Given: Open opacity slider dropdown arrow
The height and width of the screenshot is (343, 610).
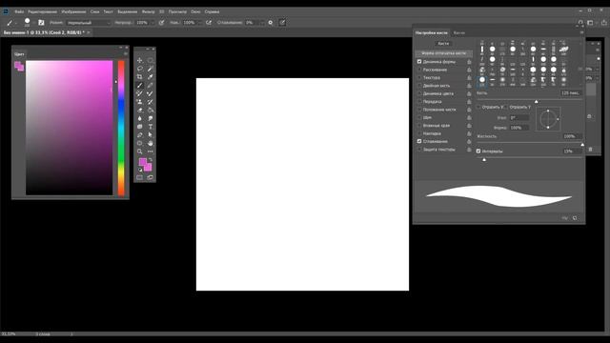Looking at the screenshot, I should tap(152, 23).
